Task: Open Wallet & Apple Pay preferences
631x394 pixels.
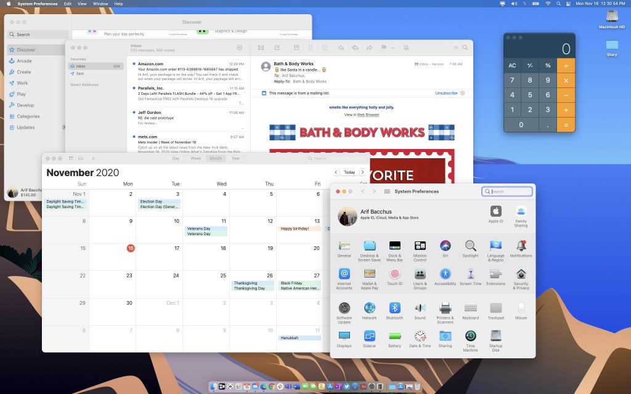Action: [x=369, y=279]
